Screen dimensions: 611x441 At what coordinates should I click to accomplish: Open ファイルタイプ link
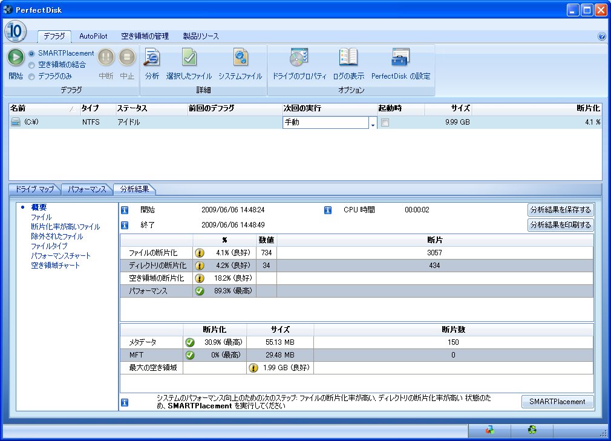click(x=49, y=246)
